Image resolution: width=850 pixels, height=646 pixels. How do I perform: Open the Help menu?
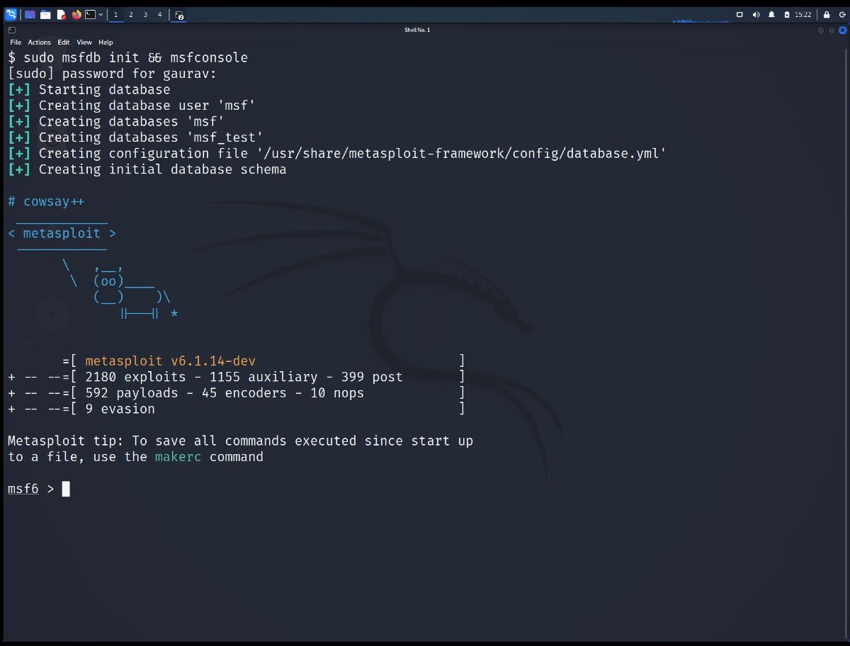coord(106,42)
